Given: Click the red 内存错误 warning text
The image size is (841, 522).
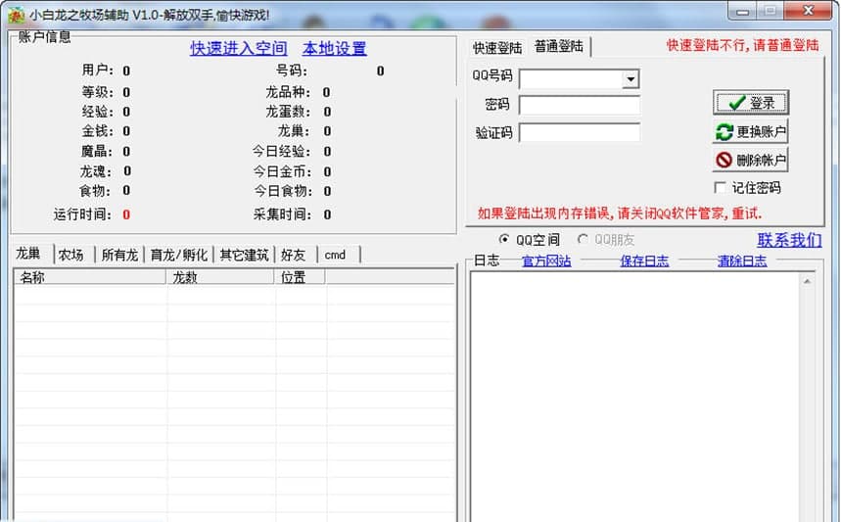Looking at the screenshot, I should (620, 214).
